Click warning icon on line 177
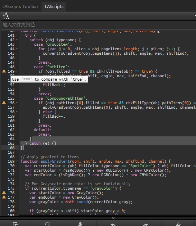 [x=4, y=197]
